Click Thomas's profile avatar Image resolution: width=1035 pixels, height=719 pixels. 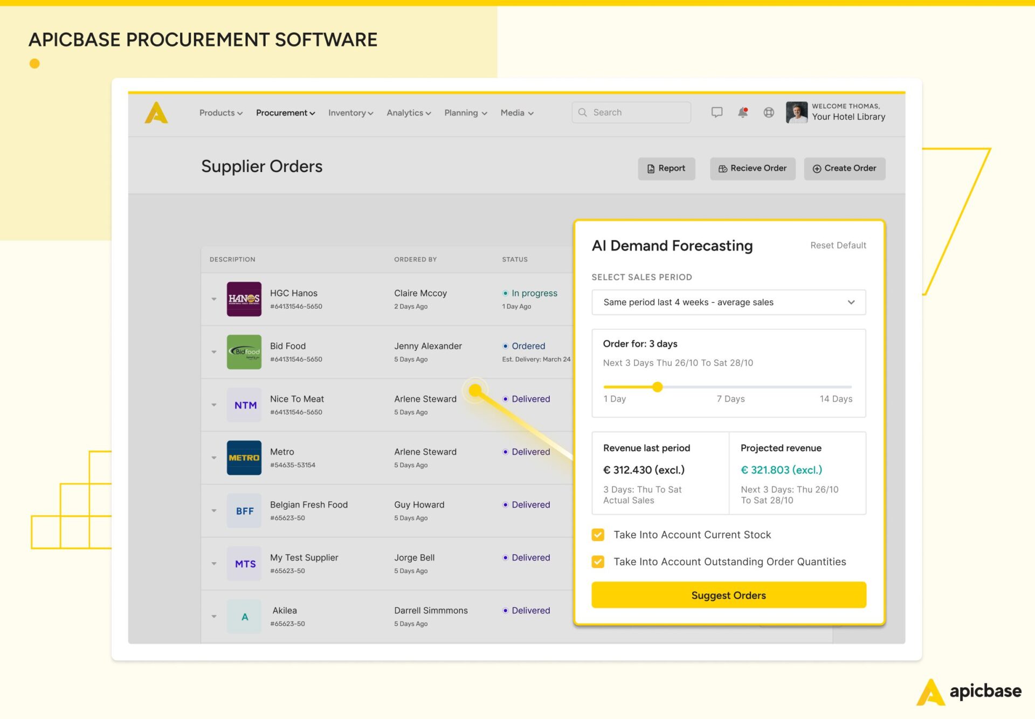[x=797, y=112]
